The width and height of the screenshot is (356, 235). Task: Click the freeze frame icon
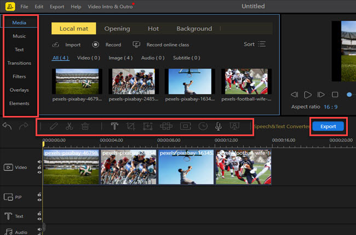click(186, 126)
